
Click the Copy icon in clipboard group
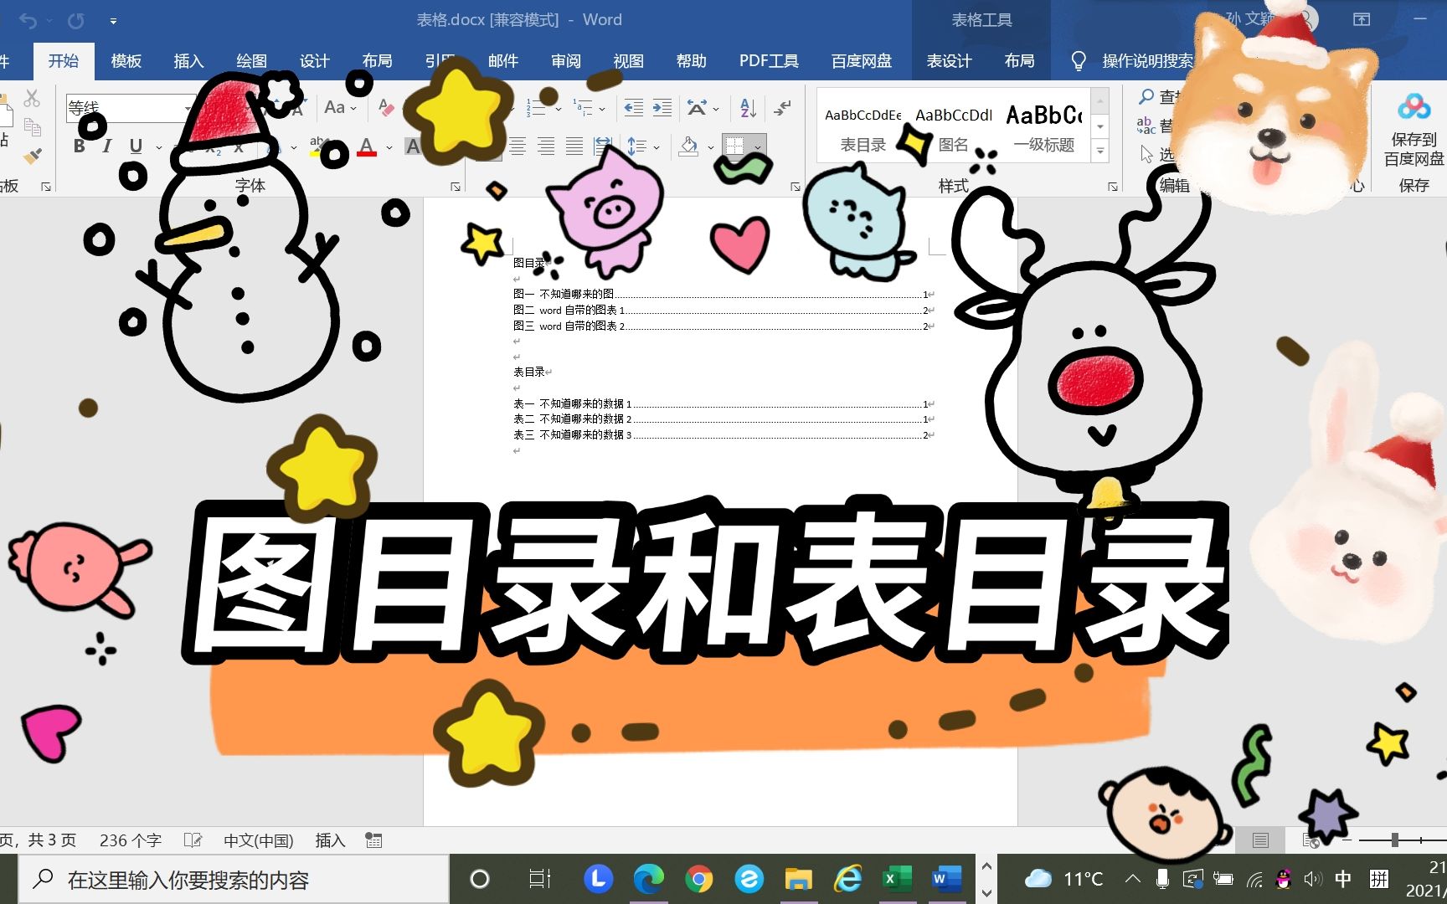click(x=33, y=127)
